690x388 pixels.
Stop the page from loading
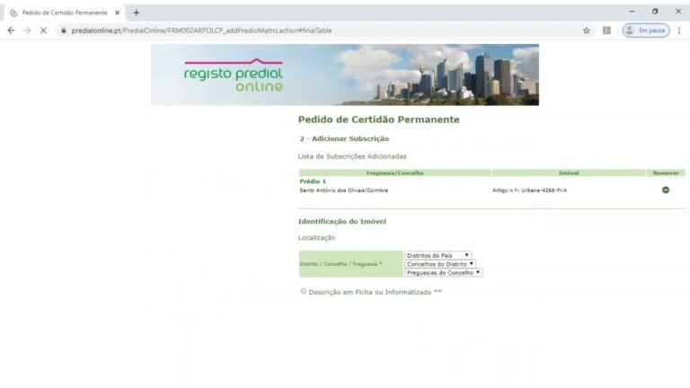pos(43,31)
